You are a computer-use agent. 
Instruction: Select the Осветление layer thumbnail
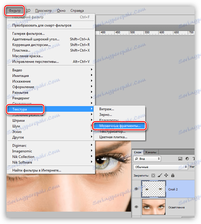pos(154,207)
